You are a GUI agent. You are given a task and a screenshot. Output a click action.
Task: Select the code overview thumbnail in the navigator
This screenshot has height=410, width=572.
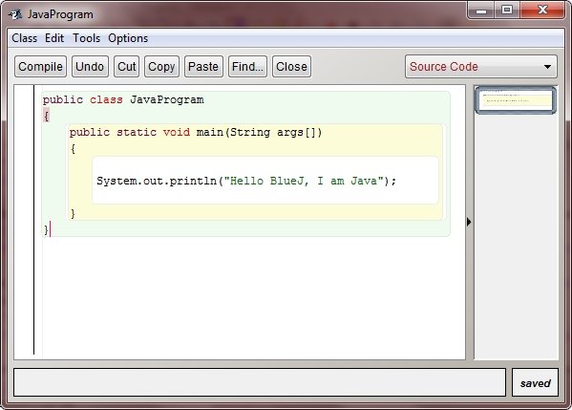pos(516,100)
